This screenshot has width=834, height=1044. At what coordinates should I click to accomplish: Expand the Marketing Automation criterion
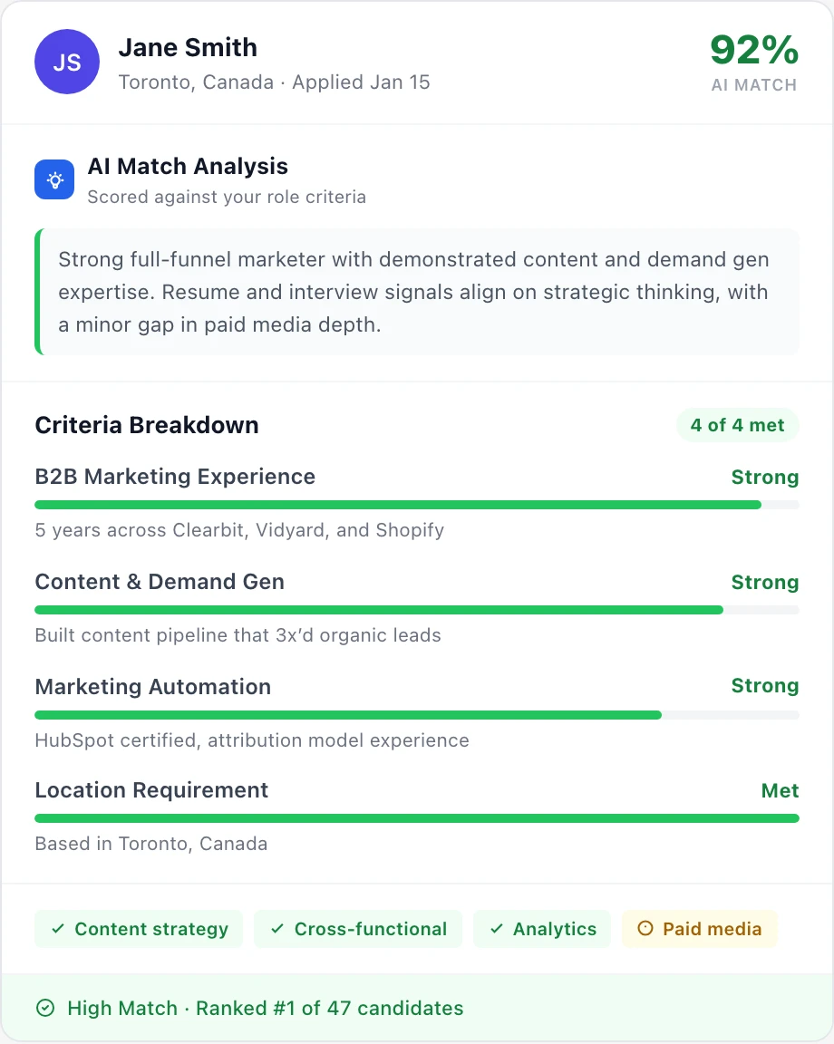(152, 686)
